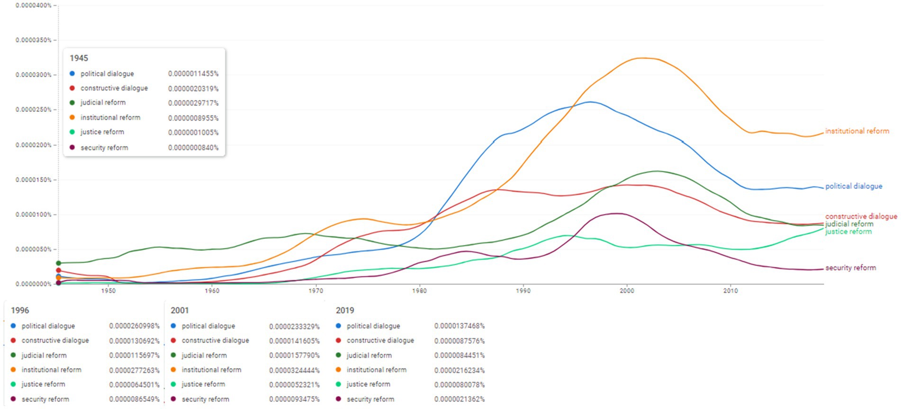The width and height of the screenshot is (901, 409).
Task: Click the 2010 x-axis tick label
Action: 730,291
